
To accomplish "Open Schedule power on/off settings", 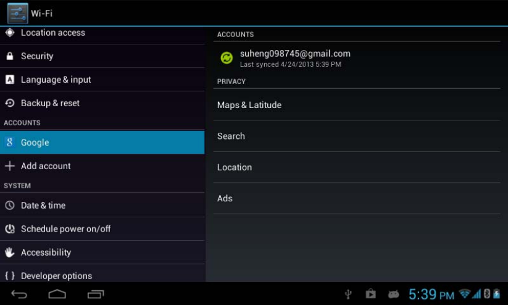I will click(x=102, y=229).
